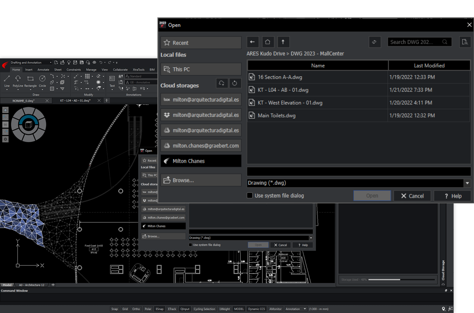The width and height of the screenshot is (474, 313).
Task: Click the file search icon at dialog's right
Action: coord(465,42)
